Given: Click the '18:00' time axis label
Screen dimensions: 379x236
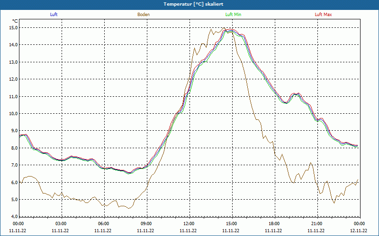Looking at the screenshot, I should coord(273,224).
